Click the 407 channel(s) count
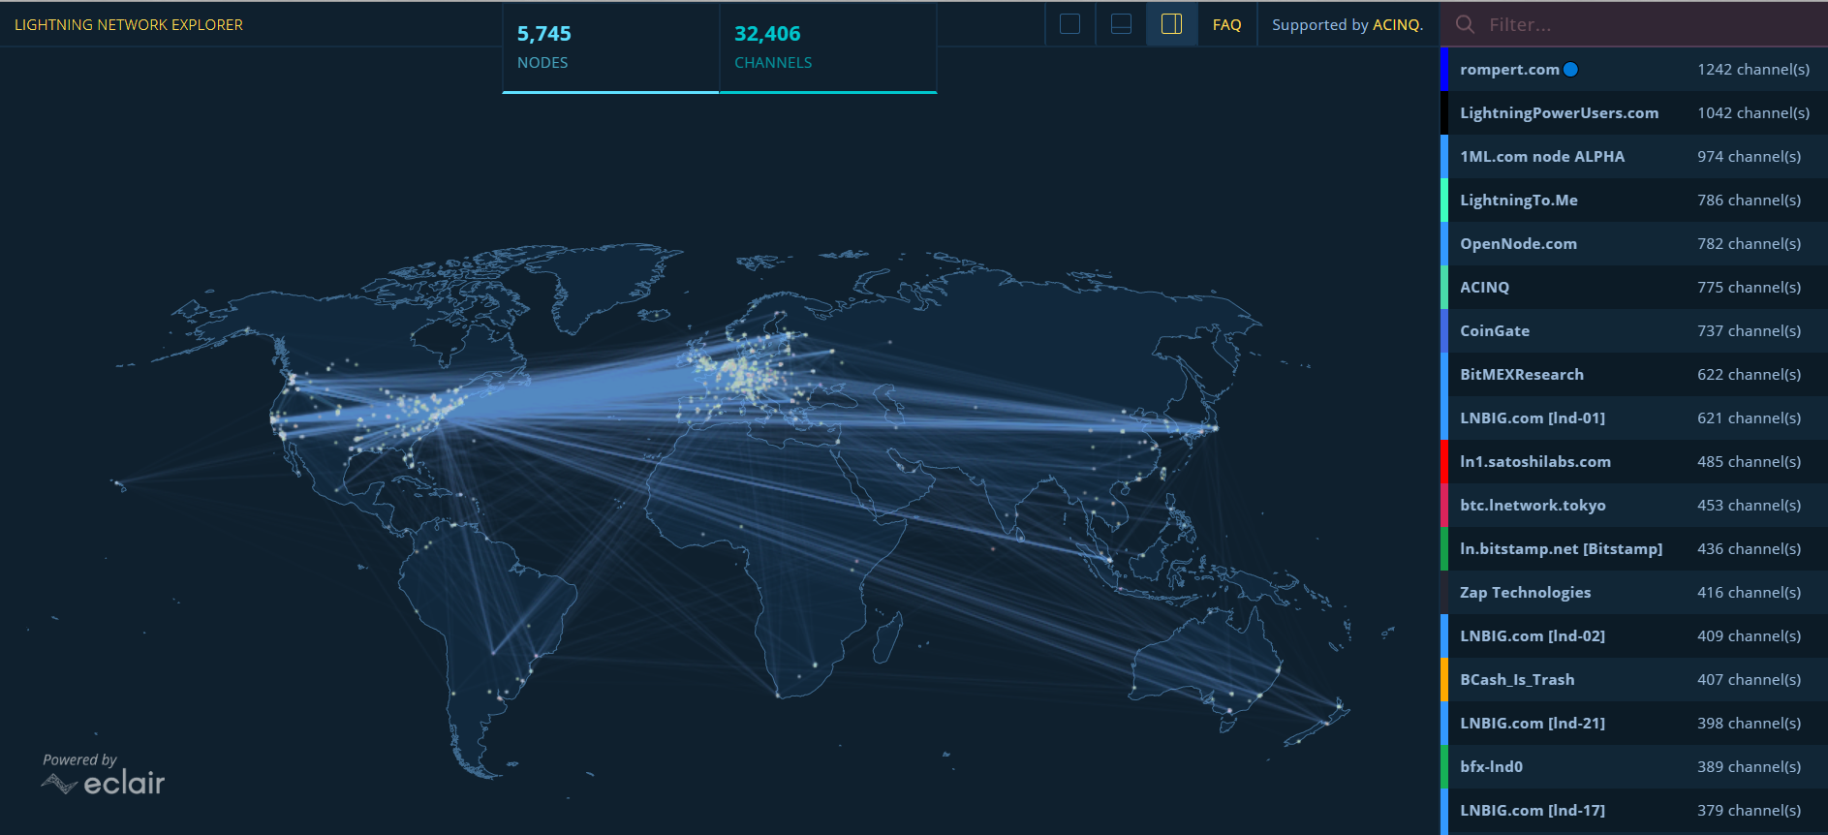Viewport: 1828px width, 835px height. point(1749,679)
